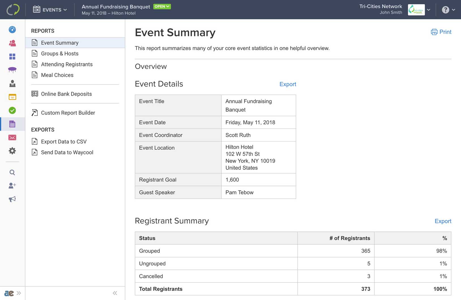461x300 pixels.
Task: Click the app logo in the top-left corner
Action: pos(13,10)
